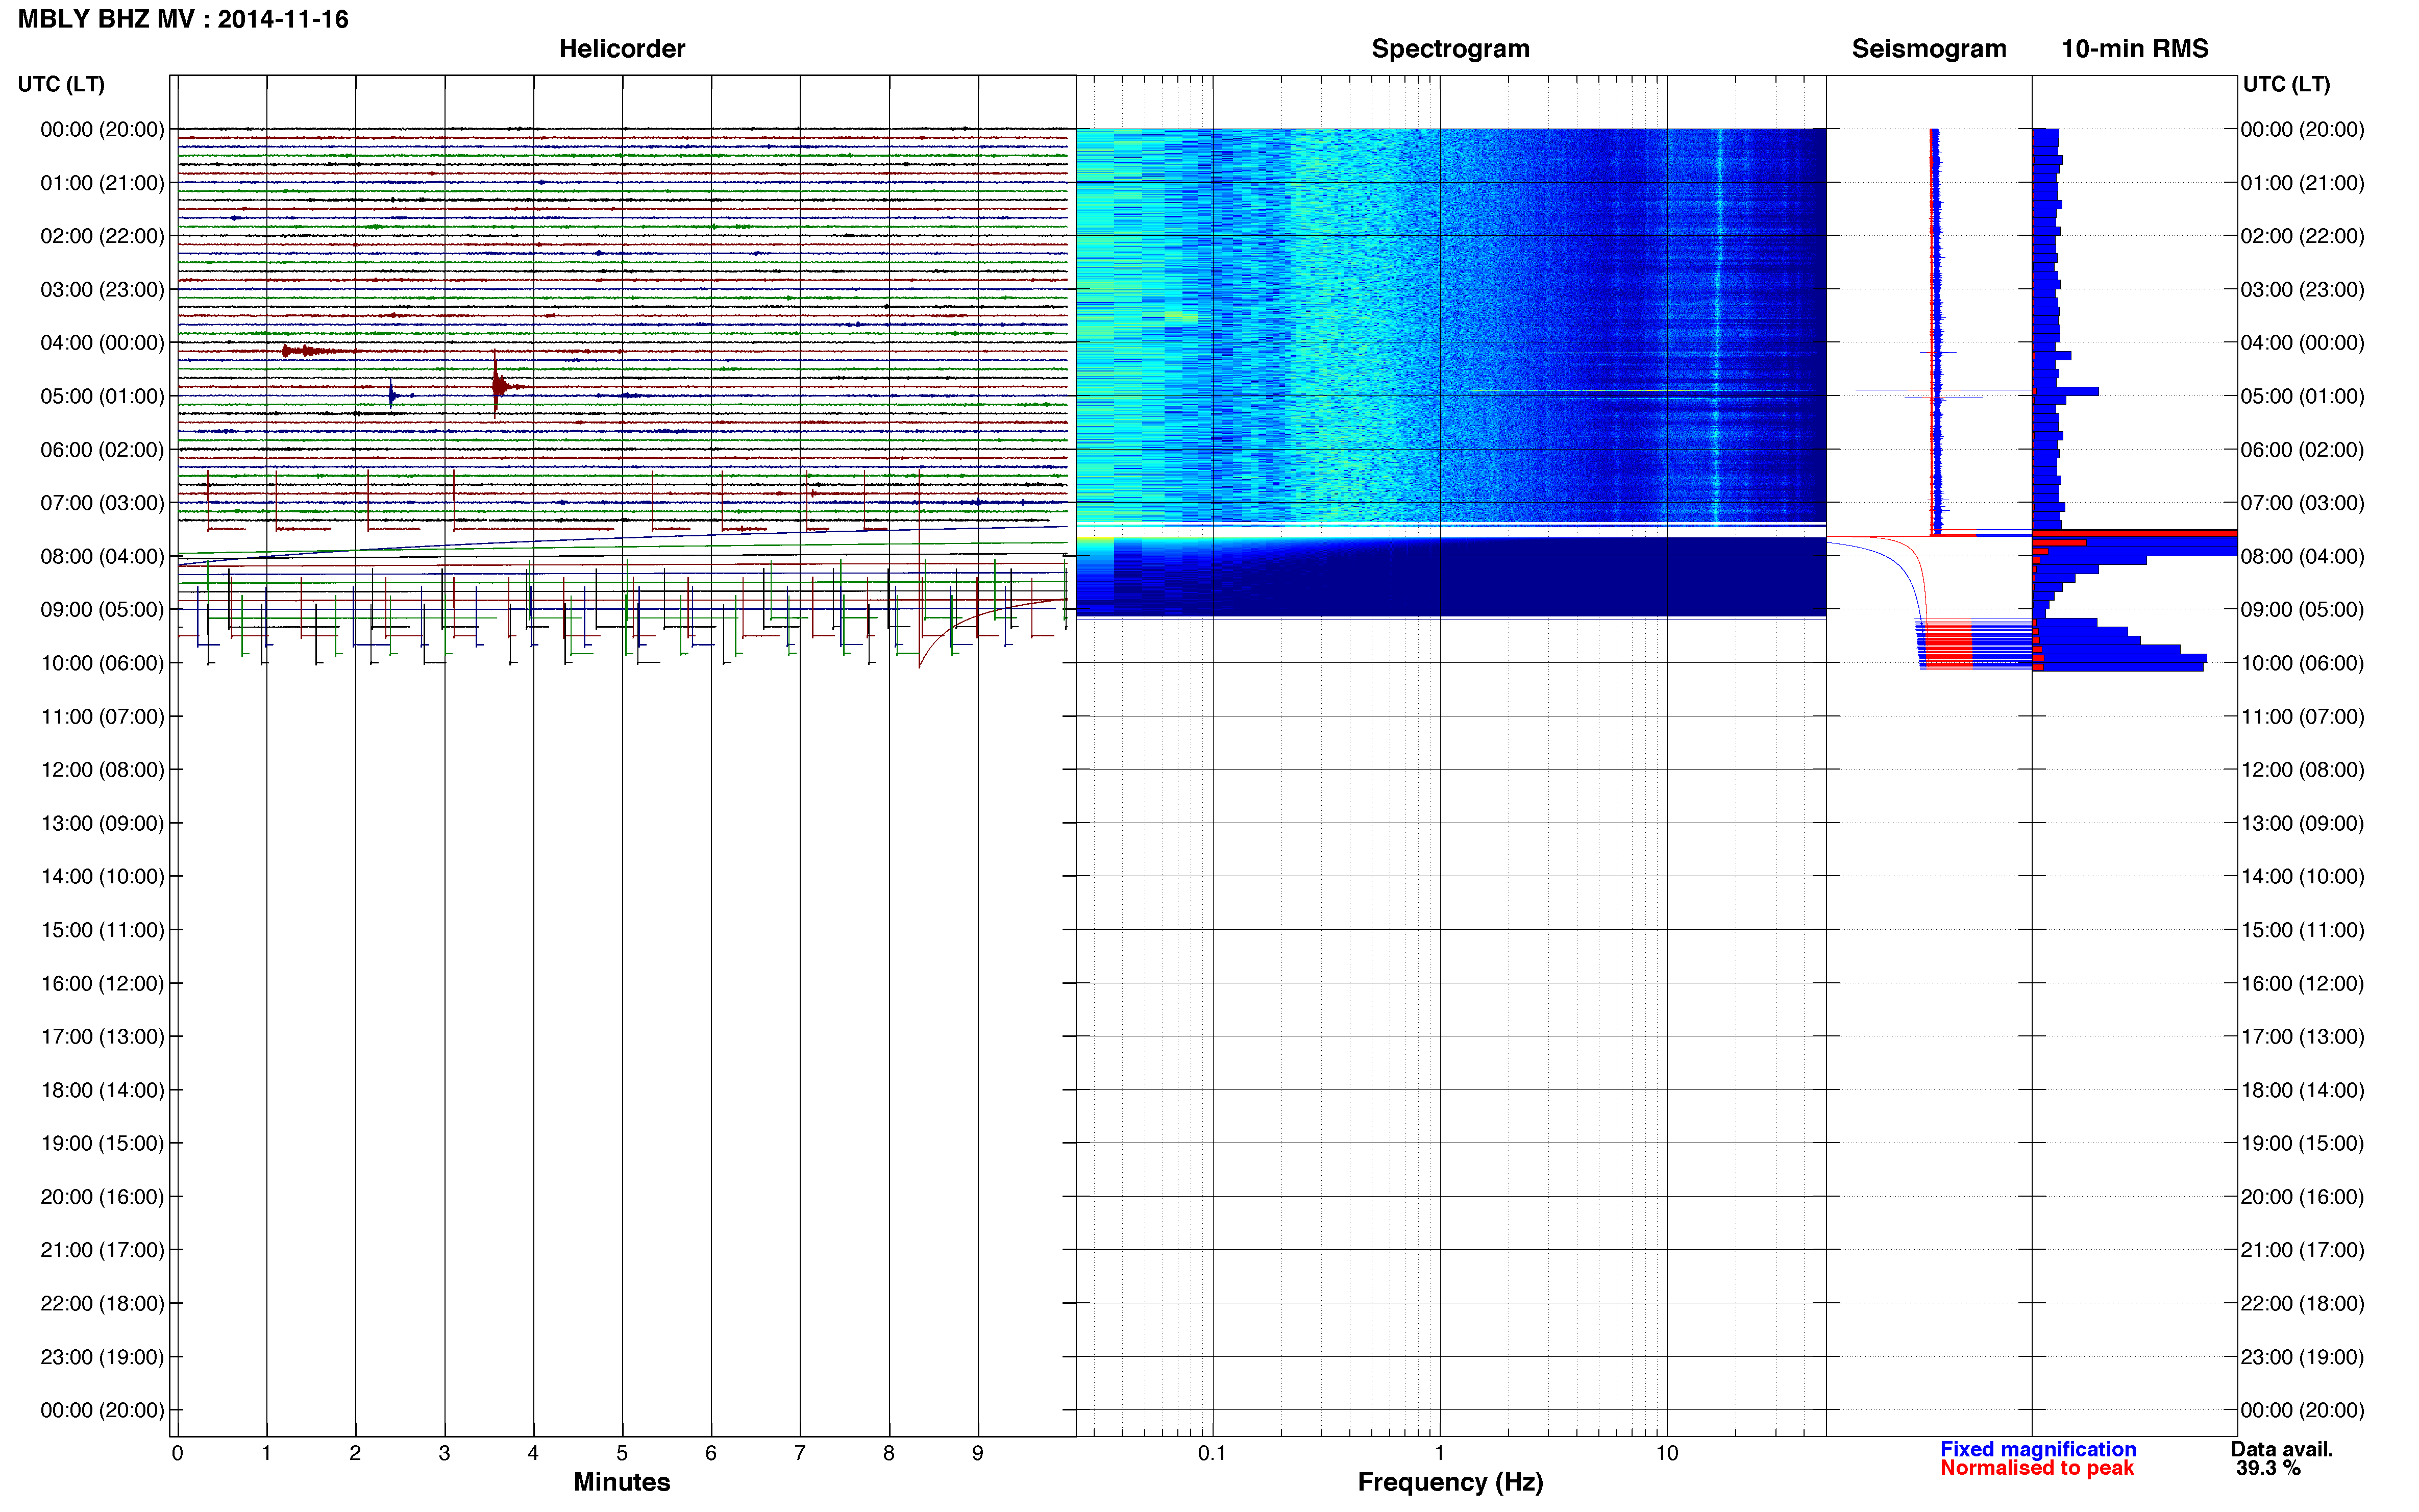
Task: Click left axis label '16:00 (12:00)'
Action: pyautogui.click(x=102, y=983)
